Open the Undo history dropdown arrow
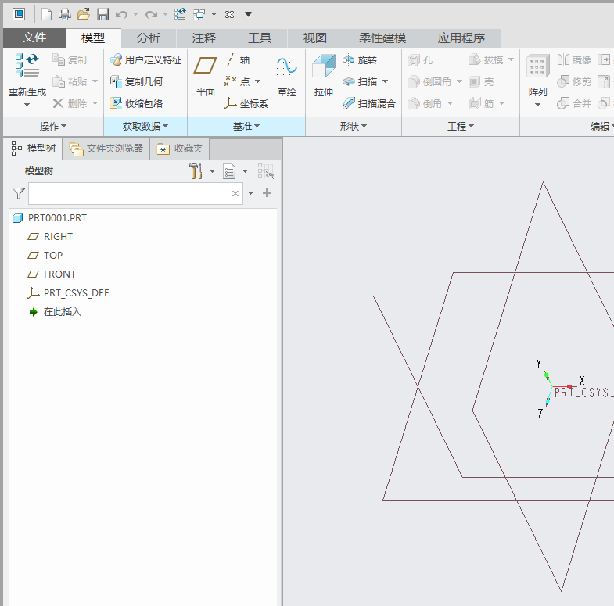Viewport: 614px width, 606px height. 136,15
